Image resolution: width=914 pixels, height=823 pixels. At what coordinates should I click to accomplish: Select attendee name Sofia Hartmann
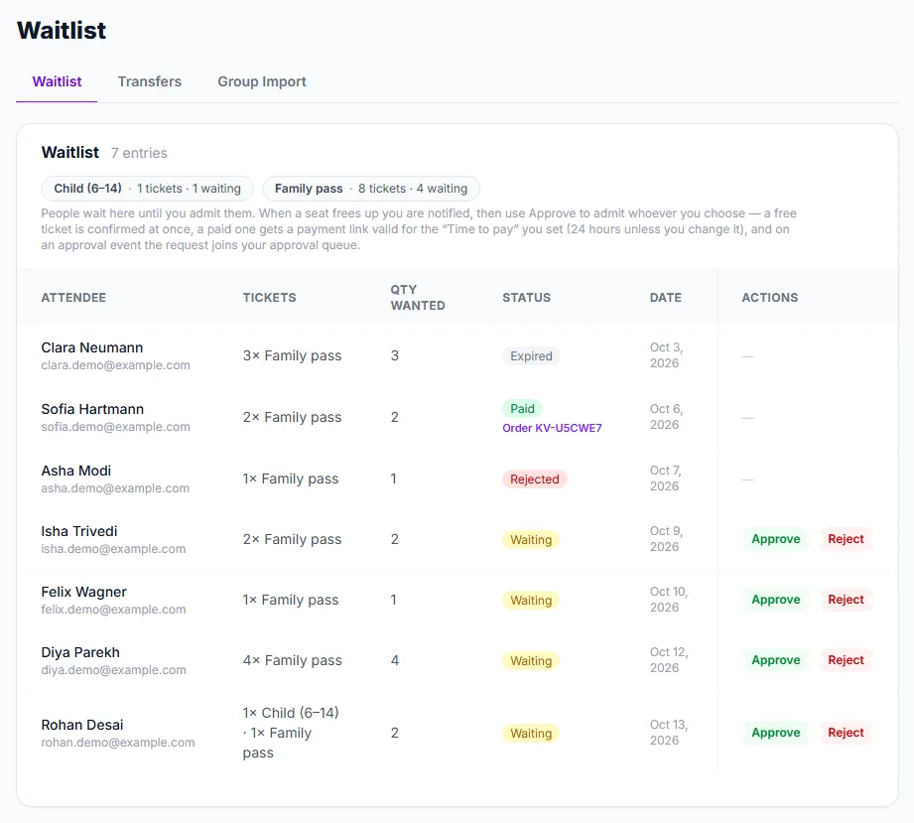point(92,409)
